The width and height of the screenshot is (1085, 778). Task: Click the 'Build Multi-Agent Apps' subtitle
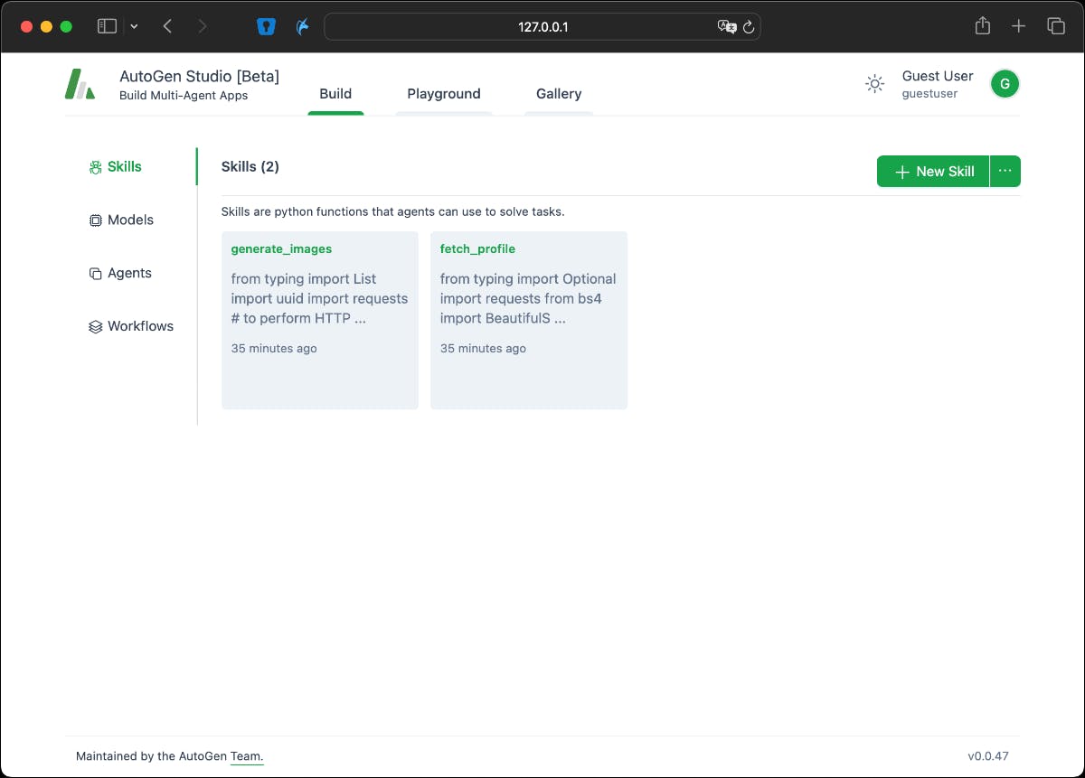184,96
